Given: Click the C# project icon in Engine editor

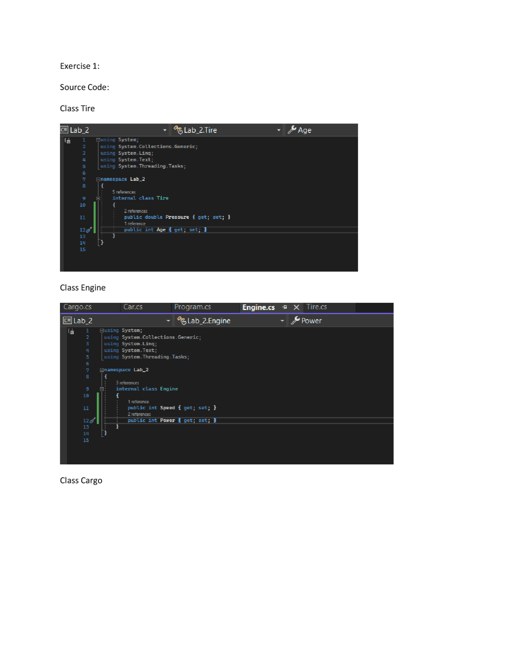Looking at the screenshot, I should [67, 320].
